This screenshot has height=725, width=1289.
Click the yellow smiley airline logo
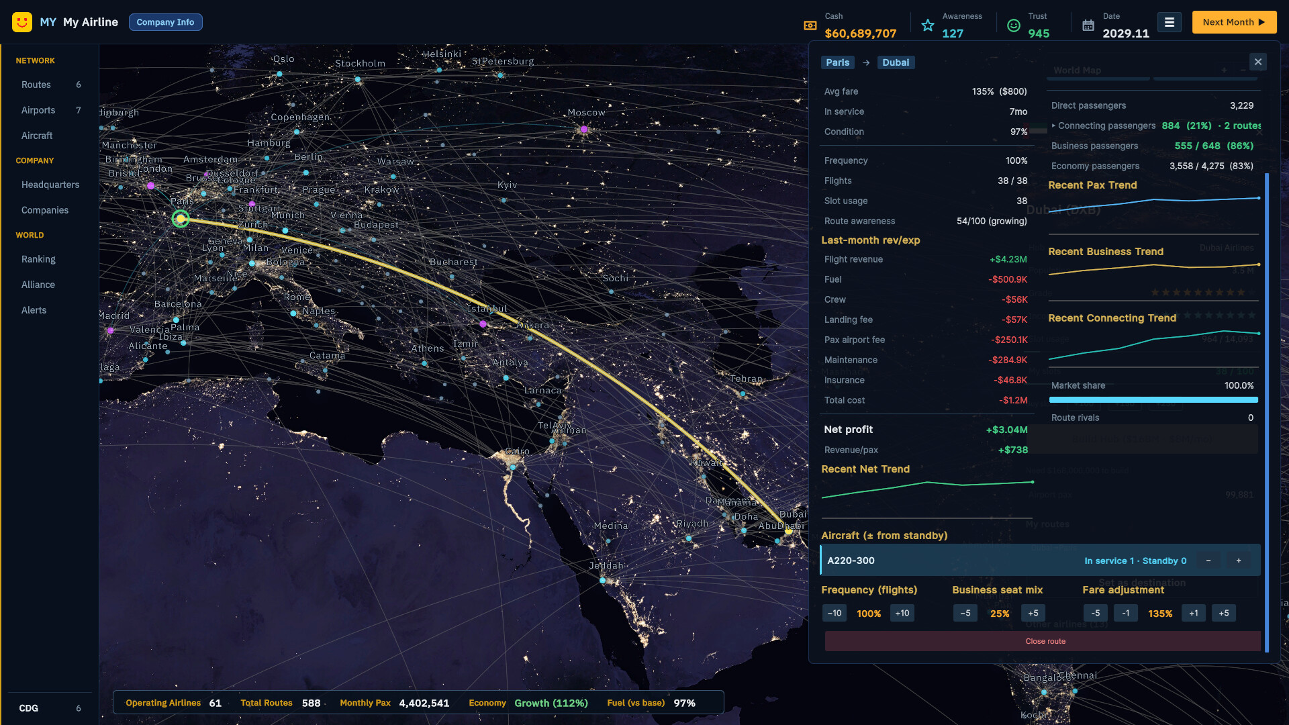click(x=22, y=22)
